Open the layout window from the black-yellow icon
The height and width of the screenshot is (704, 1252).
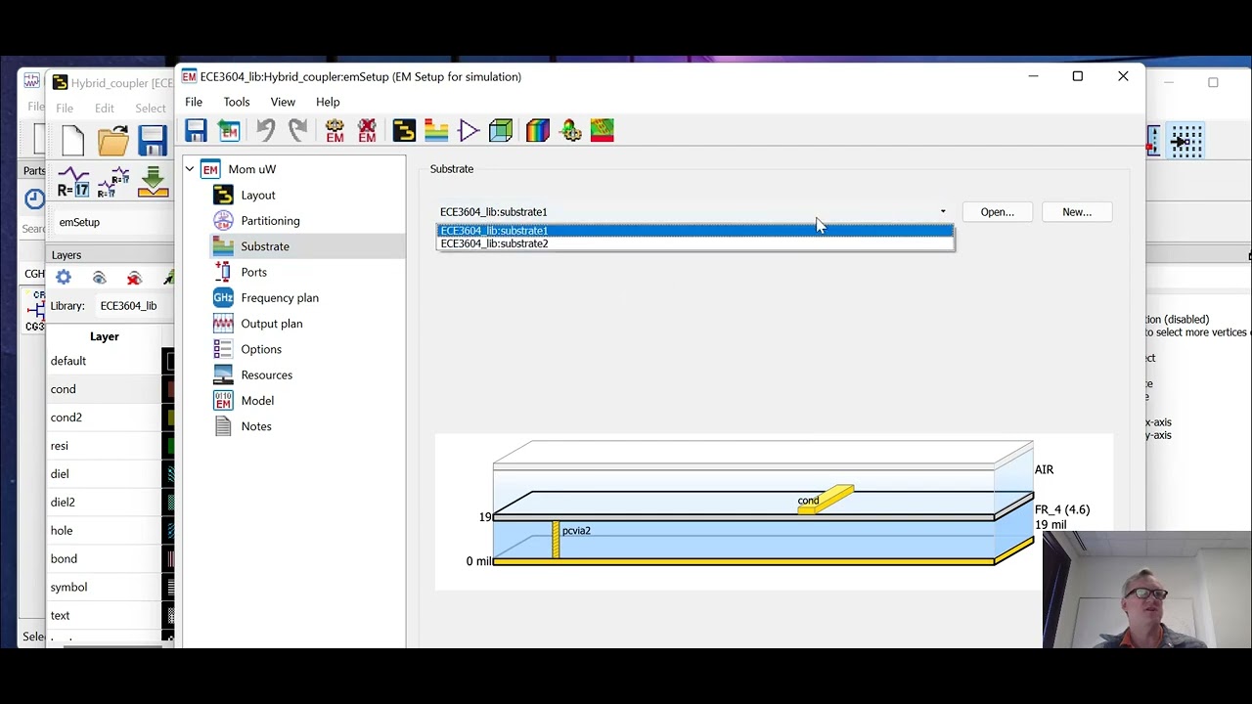click(404, 131)
